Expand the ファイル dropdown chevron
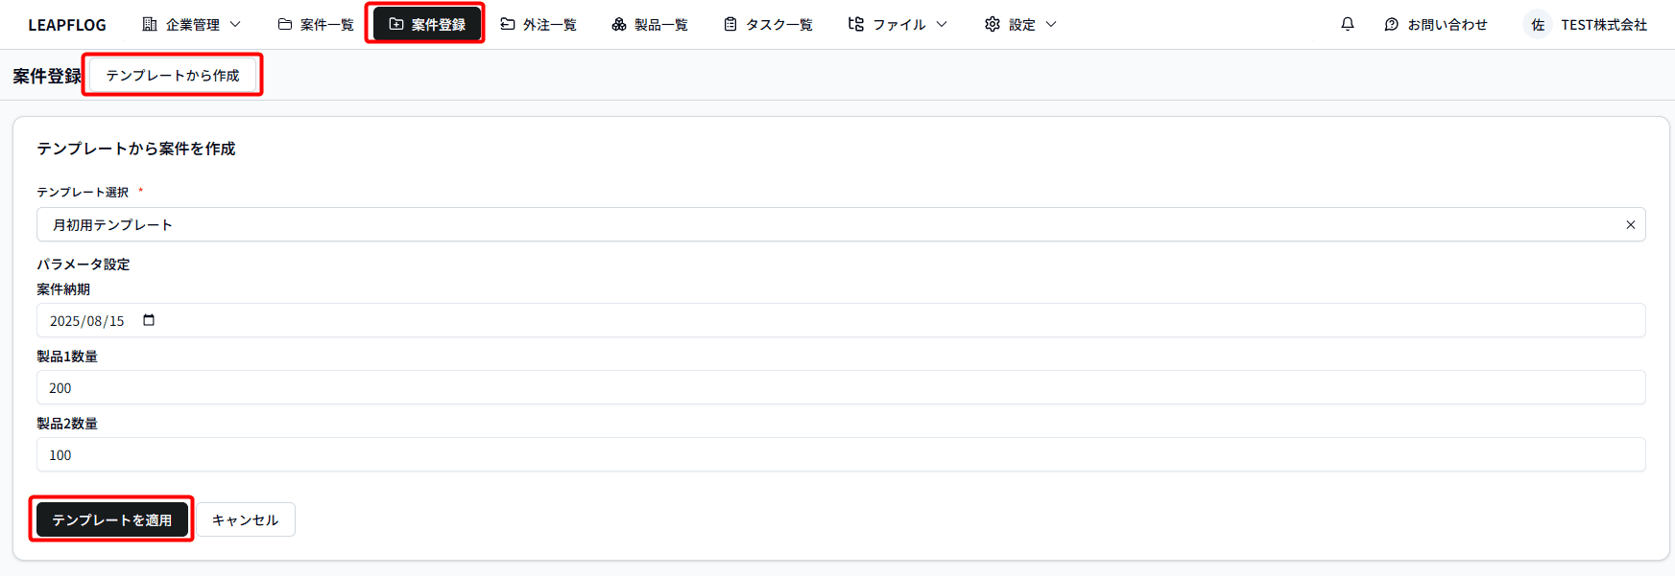Screen dimensions: 1675x576 pyautogui.click(x=942, y=24)
